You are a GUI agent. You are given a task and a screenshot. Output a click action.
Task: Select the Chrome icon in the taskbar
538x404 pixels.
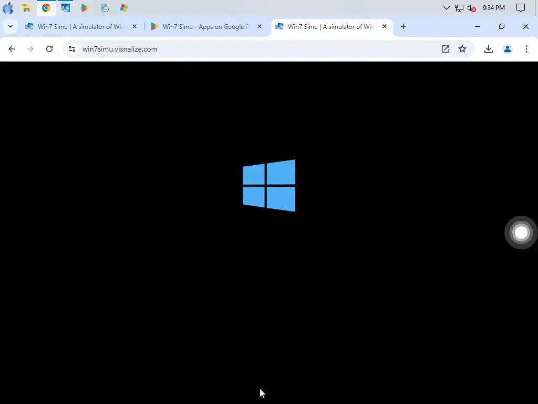46,8
